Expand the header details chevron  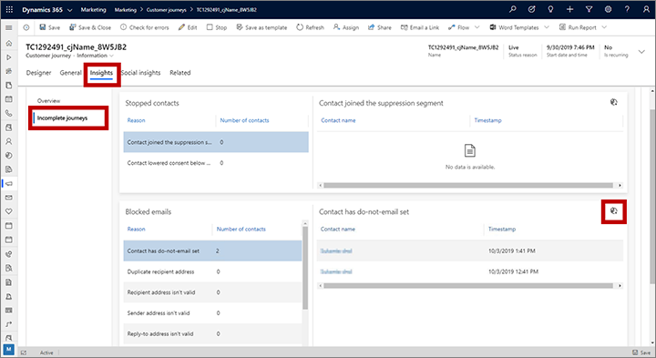pos(641,51)
